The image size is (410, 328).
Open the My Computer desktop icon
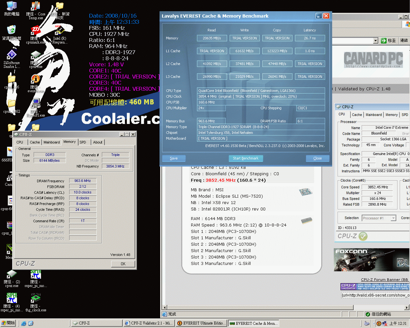[x=12, y=6]
